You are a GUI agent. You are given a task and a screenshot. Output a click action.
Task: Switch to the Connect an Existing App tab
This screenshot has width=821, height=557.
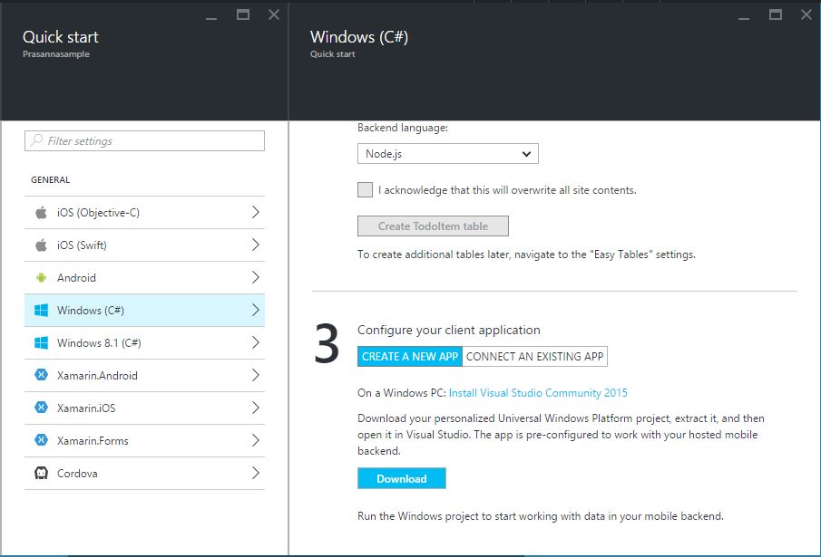534,357
